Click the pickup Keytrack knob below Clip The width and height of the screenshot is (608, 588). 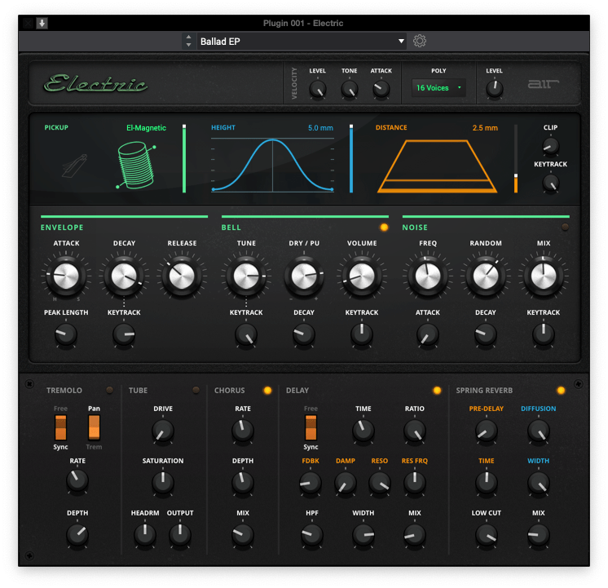[551, 183]
